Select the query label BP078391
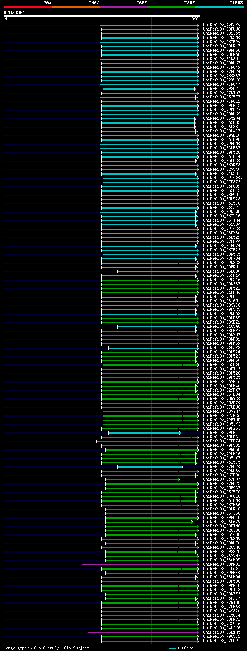 pos(14,12)
